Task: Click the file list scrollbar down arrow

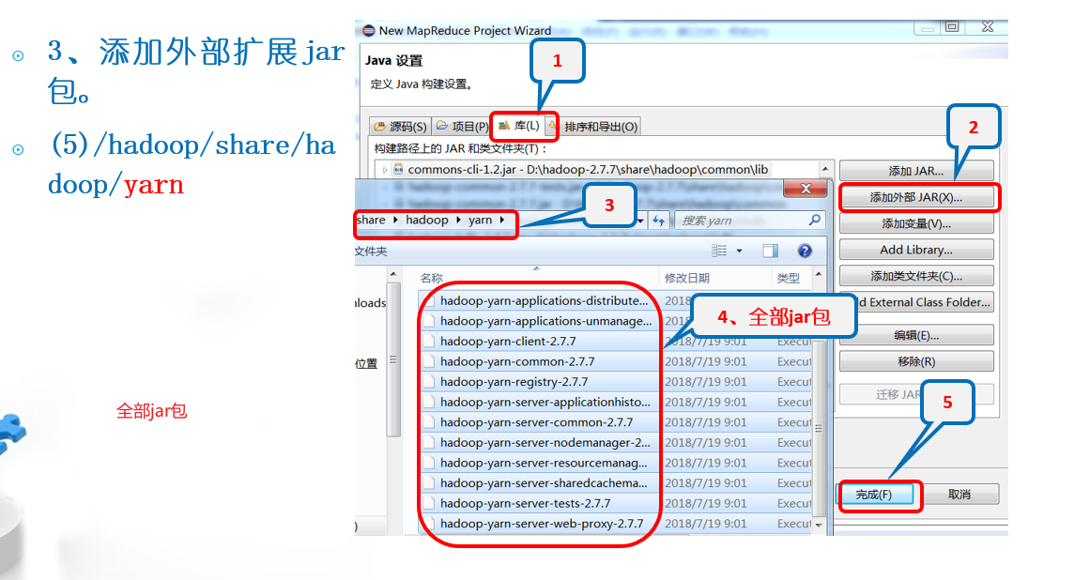Action: point(818,526)
